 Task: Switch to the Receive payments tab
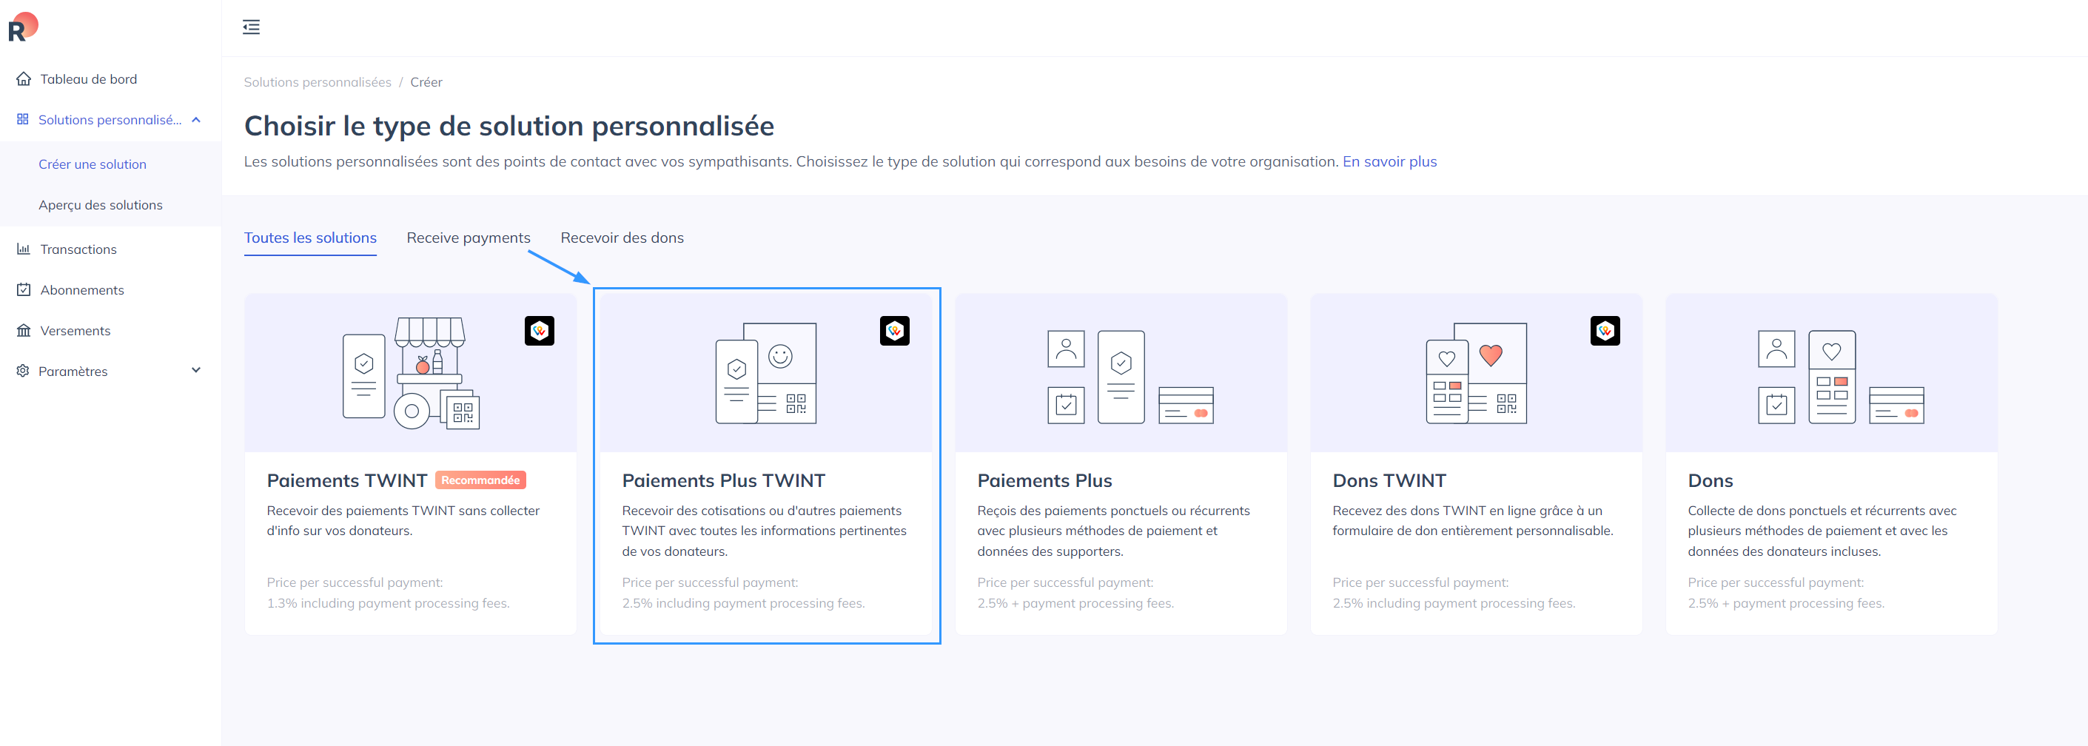click(x=468, y=238)
